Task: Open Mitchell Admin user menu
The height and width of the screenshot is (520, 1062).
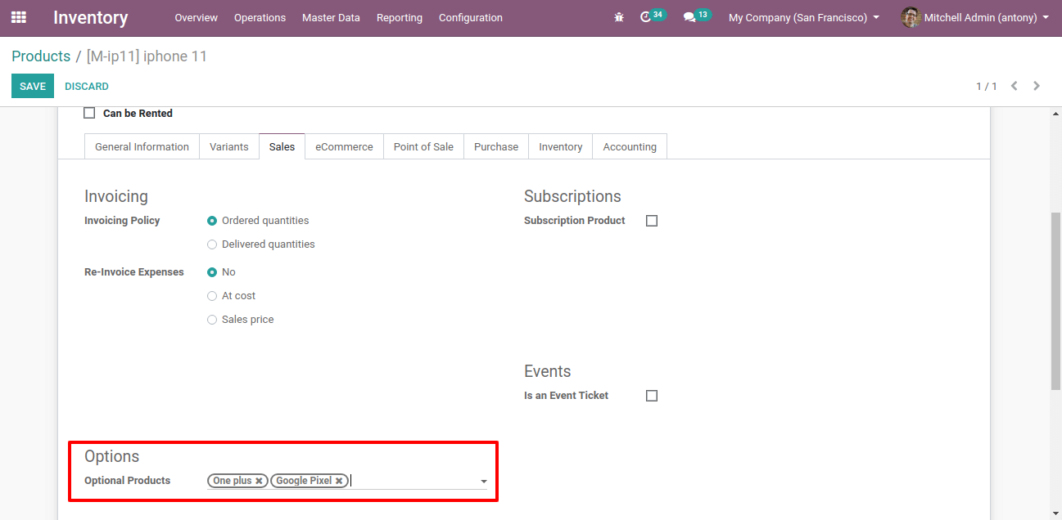Action: click(x=974, y=17)
